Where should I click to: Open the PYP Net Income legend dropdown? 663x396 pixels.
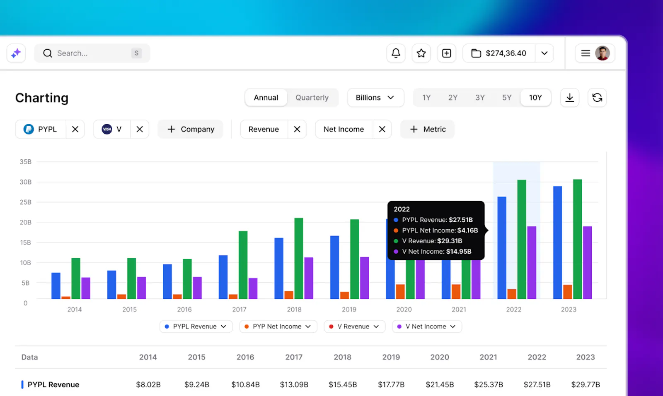(x=278, y=326)
